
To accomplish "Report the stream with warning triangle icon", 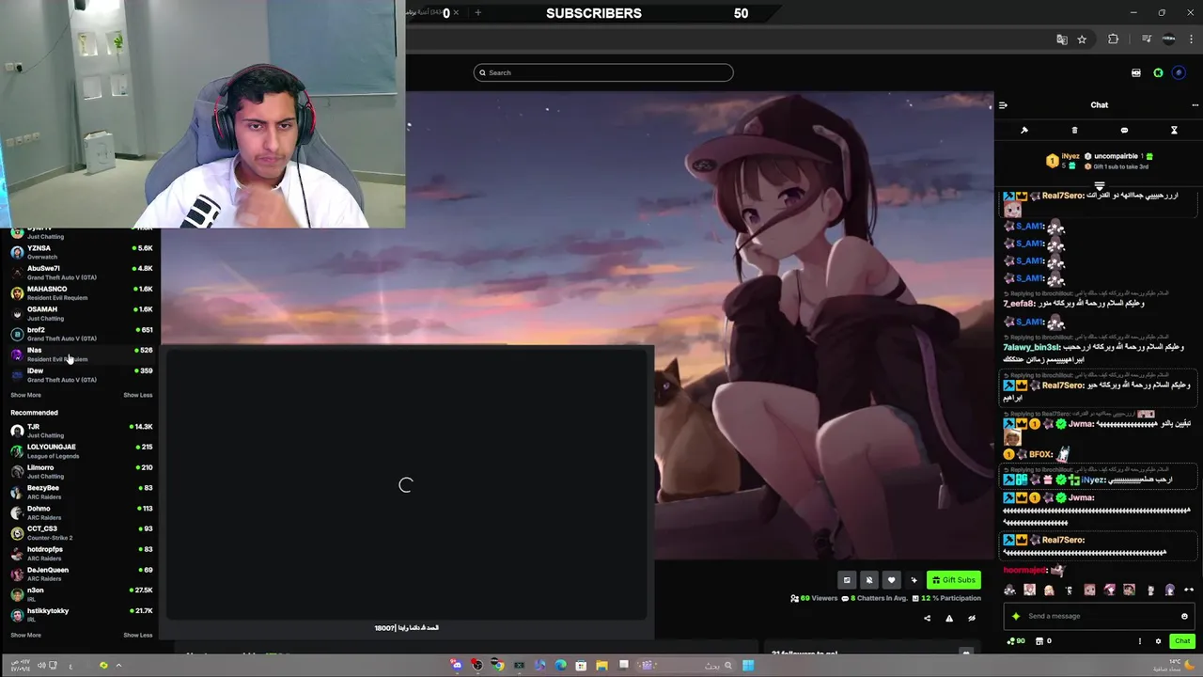I will click(949, 618).
